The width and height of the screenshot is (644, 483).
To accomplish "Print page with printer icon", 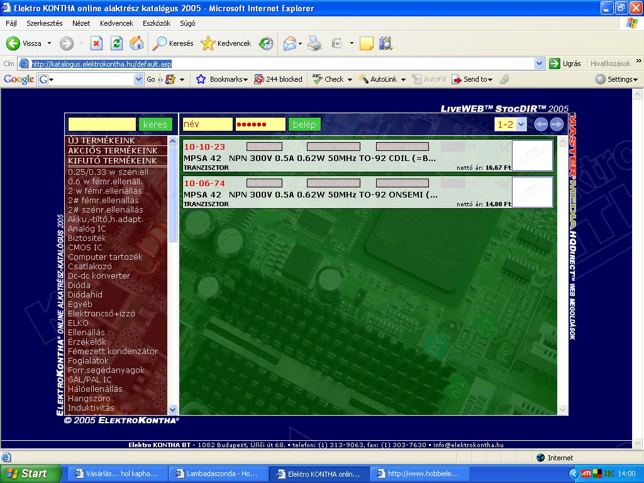I will pos(314,43).
